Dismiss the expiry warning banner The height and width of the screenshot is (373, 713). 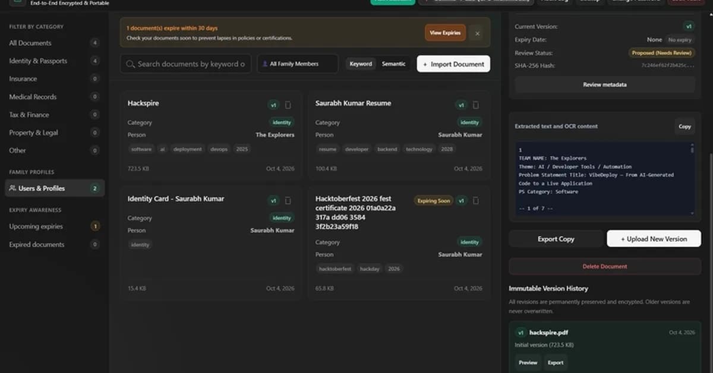(x=478, y=33)
